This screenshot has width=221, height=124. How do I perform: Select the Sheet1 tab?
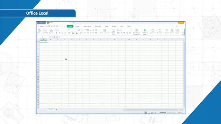point(51,110)
